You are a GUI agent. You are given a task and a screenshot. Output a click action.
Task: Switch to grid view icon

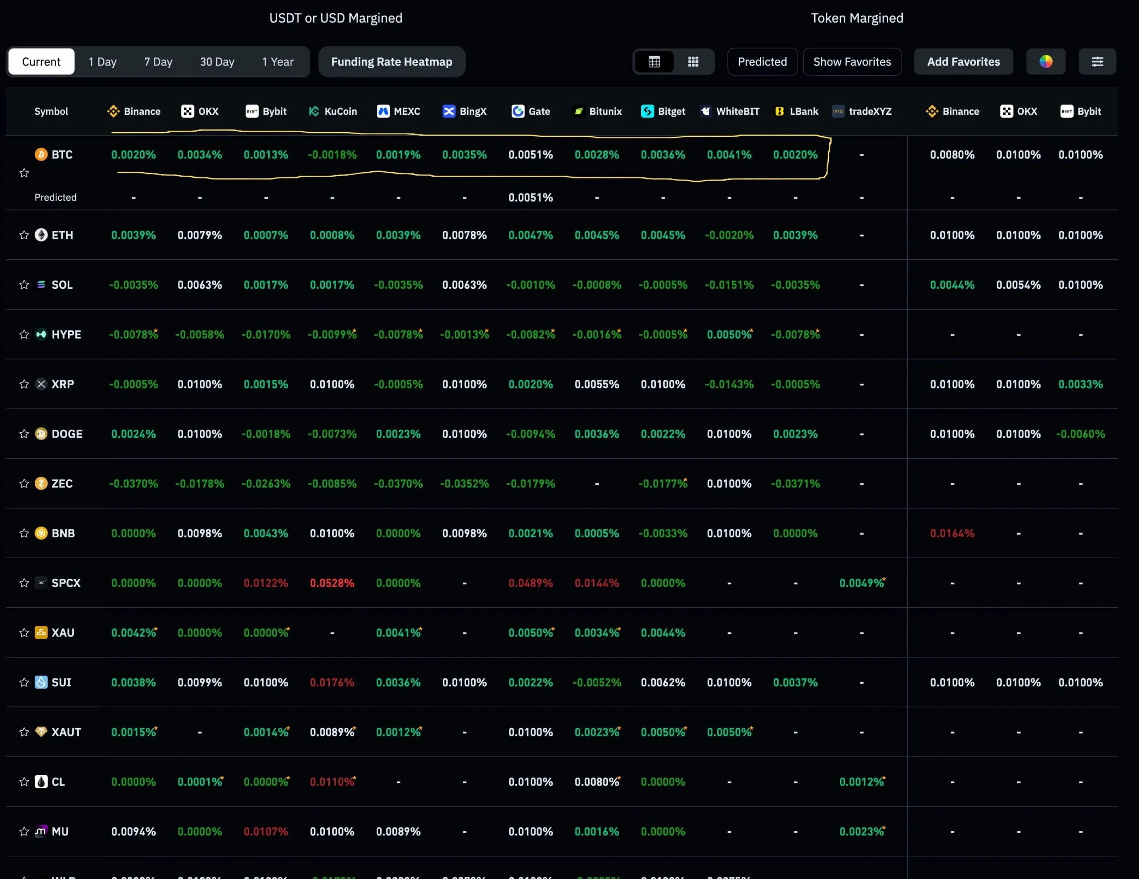[693, 61]
